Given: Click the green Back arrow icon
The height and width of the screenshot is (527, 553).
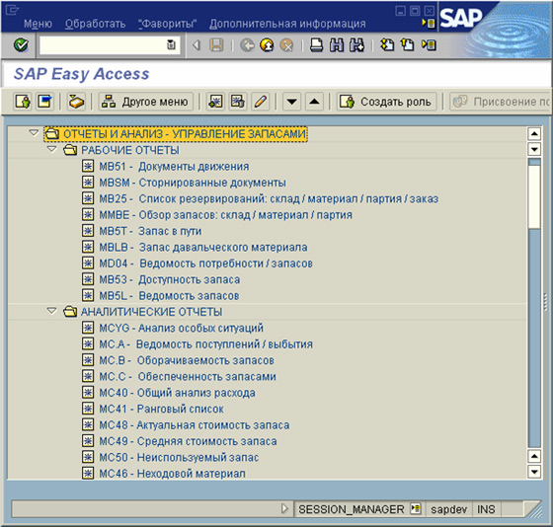Looking at the screenshot, I should tap(247, 45).
